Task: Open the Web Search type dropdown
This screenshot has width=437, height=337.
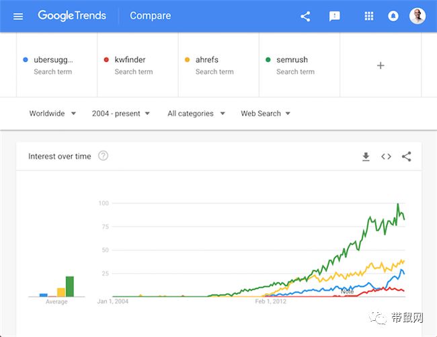Action: (x=266, y=114)
